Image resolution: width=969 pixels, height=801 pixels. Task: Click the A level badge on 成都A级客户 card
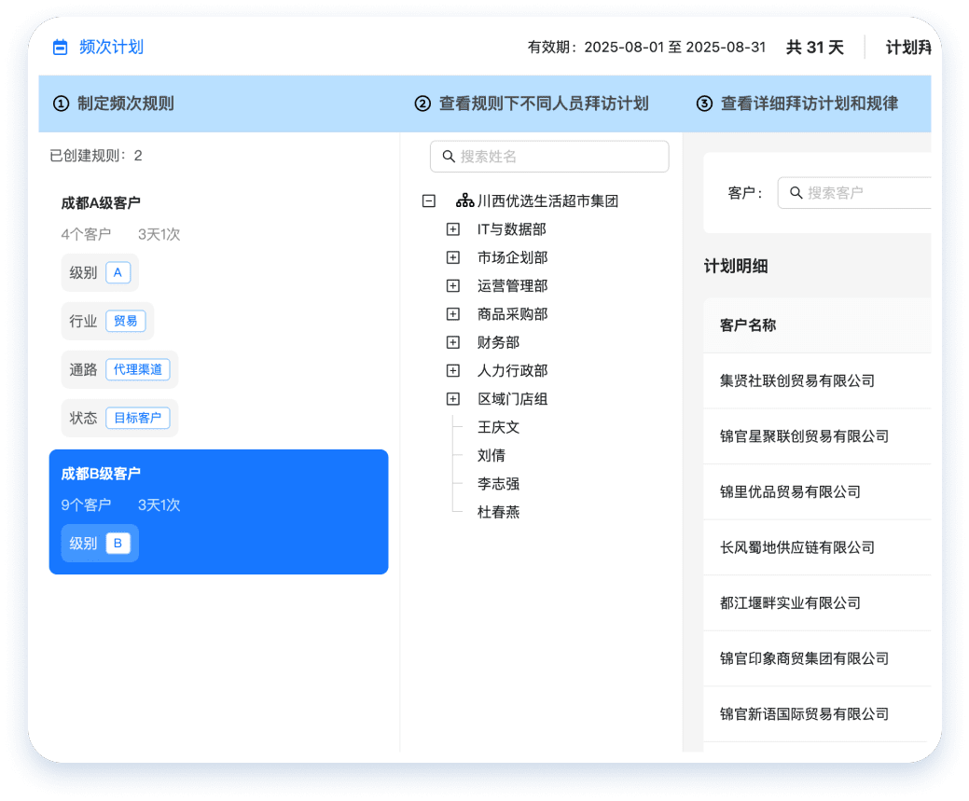(118, 272)
